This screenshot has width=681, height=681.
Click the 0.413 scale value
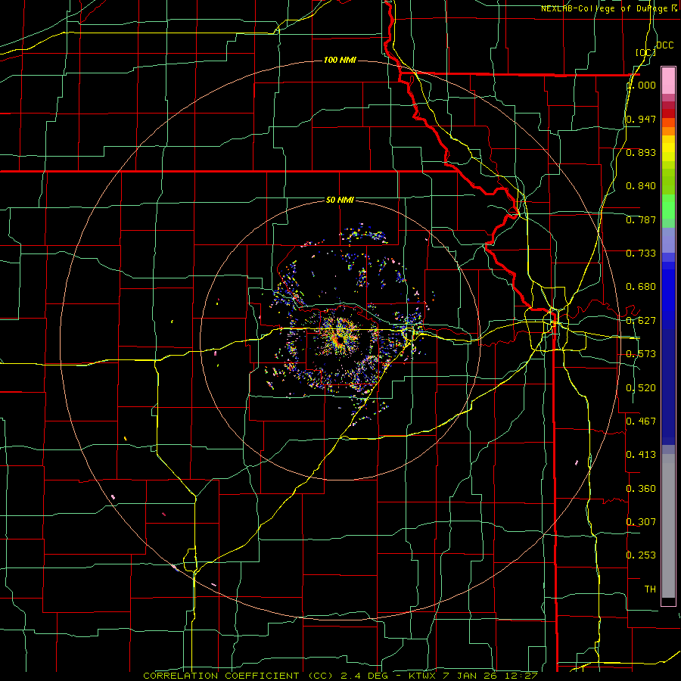click(x=641, y=455)
